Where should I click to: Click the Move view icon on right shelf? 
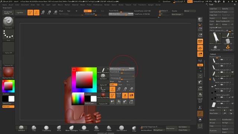[x=200, y=82]
